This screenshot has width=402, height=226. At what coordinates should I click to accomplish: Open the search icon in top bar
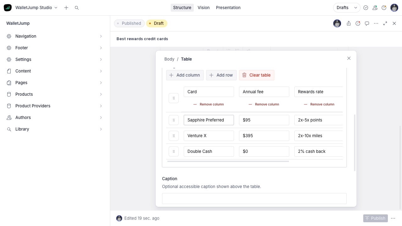tap(77, 8)
